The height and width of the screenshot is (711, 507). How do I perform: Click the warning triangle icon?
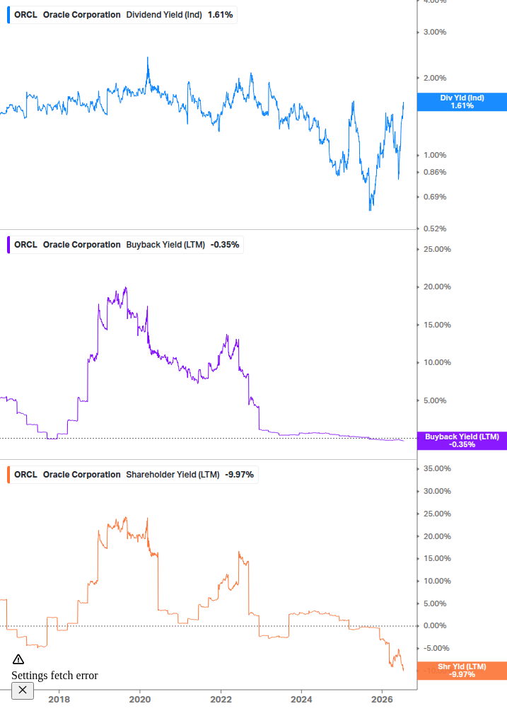pos(18,659)
